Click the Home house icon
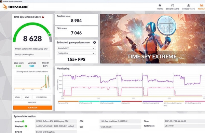Viewport: 205px width, 133px height. point(160,5)
